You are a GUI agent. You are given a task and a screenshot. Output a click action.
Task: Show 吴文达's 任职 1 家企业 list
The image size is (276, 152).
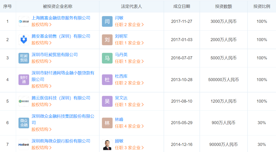tap(129, 105)
